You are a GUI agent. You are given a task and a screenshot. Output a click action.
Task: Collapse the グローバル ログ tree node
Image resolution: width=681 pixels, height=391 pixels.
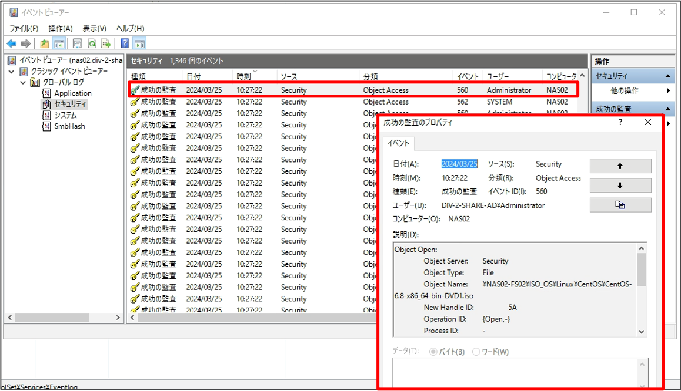(24, 82)
